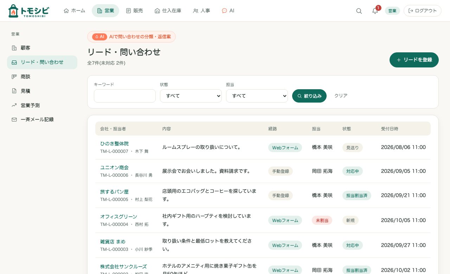Image resolution: width=450 pixels, height=274 pixels.
Task: Open the 旅するパン屋 lead
Action: [114, 192]
